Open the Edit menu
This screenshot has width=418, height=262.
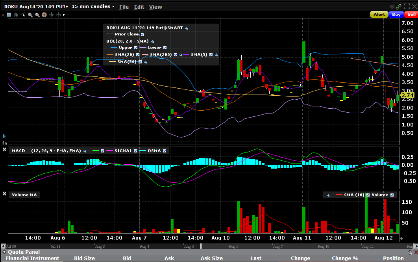click(x=139, y=7)
